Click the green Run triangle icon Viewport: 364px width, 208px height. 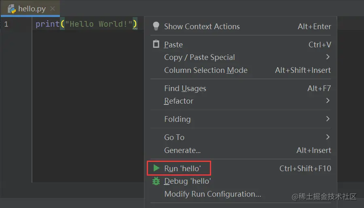[156, 168]
